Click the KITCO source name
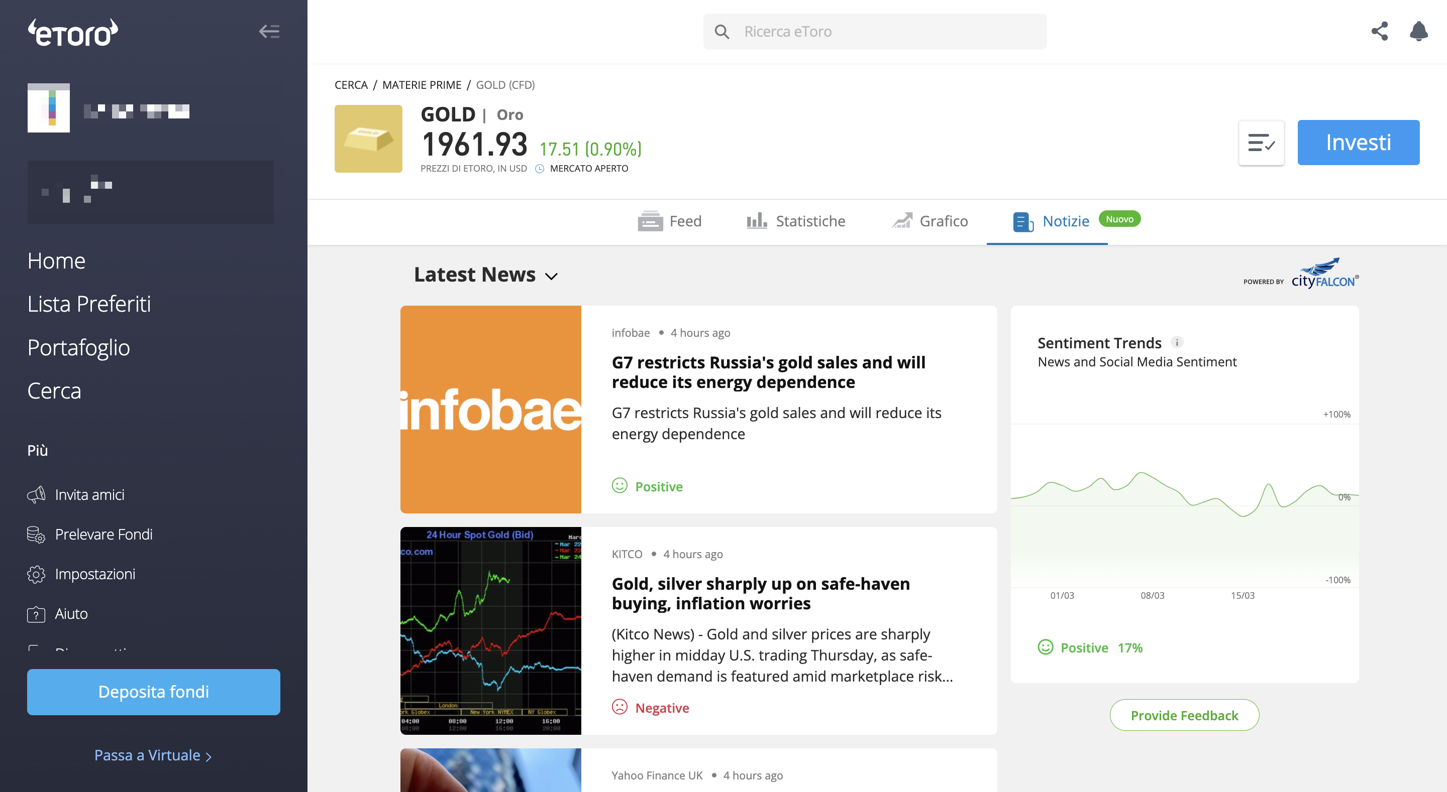 627,554
